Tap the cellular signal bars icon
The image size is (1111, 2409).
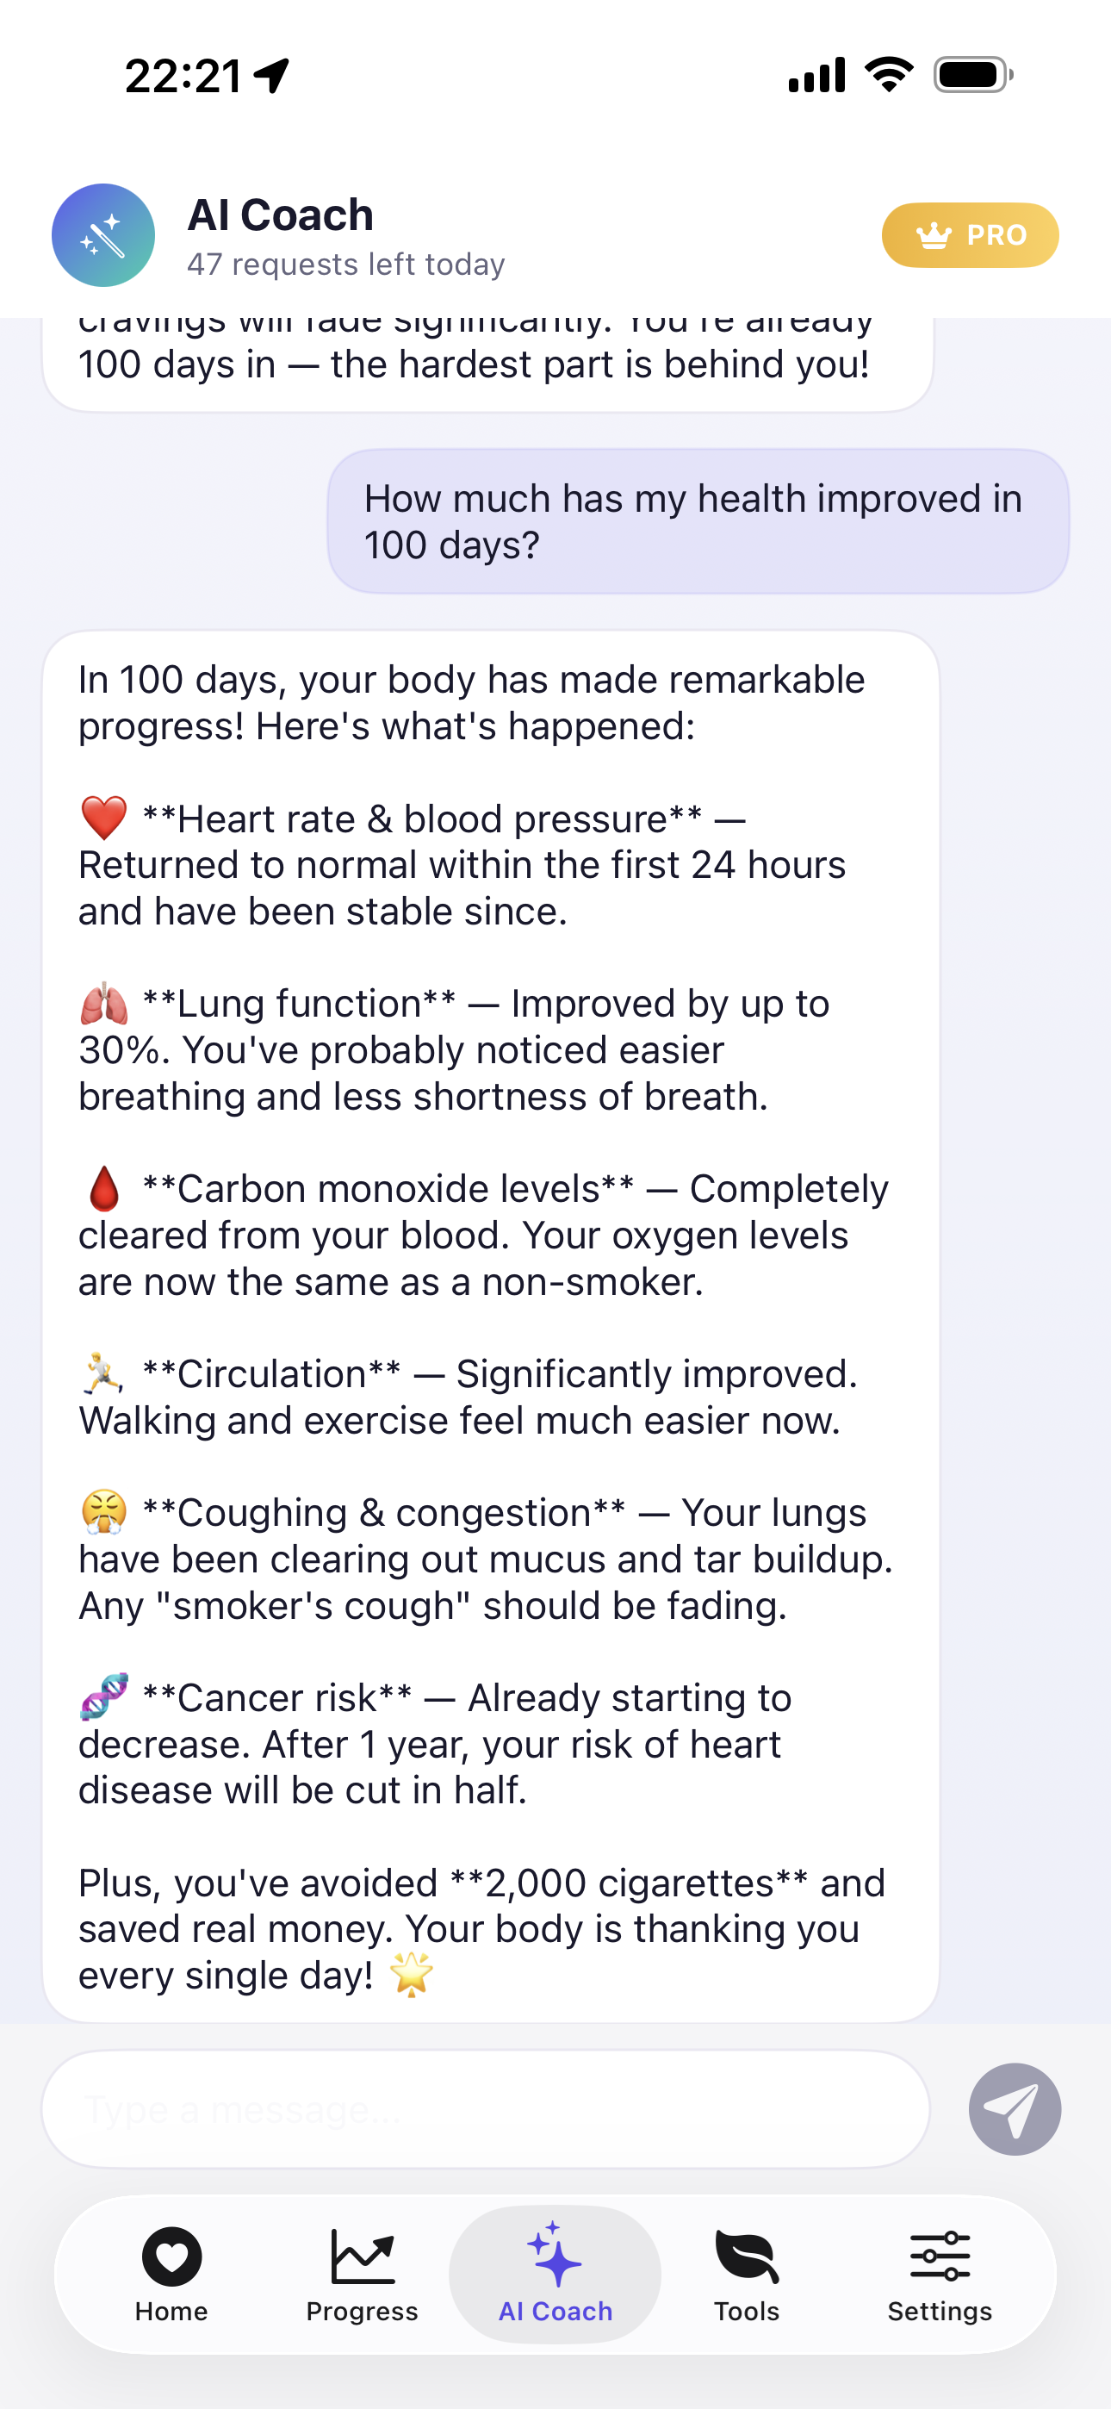click(x=816, y=75)
